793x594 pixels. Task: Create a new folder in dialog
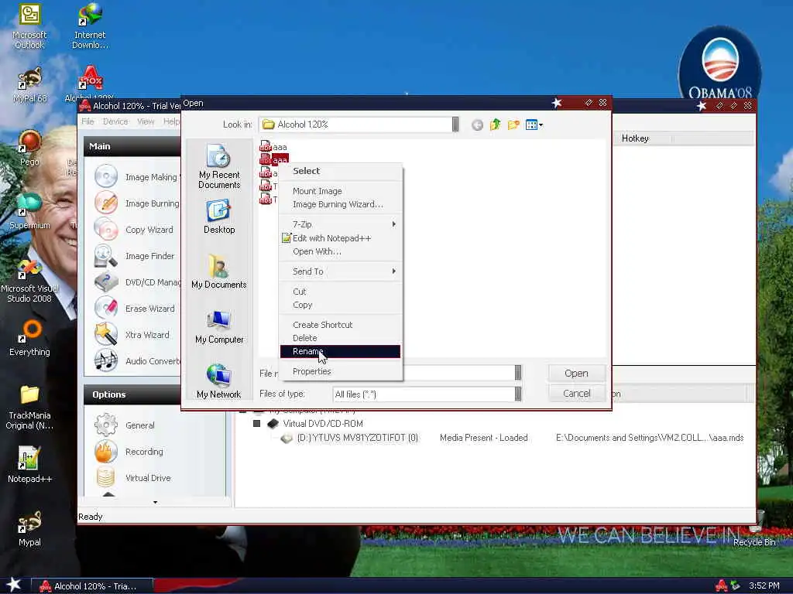pyautogui.click(x=513, y=125)
